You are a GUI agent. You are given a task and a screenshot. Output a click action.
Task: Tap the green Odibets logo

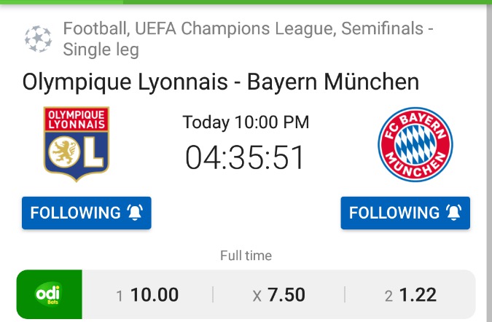pos(49,295)
